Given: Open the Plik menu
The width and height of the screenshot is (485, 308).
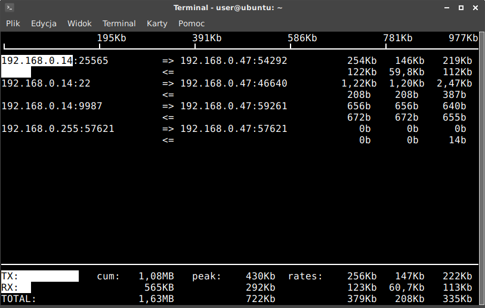Looking at the screenshot, I should point(13,23).
